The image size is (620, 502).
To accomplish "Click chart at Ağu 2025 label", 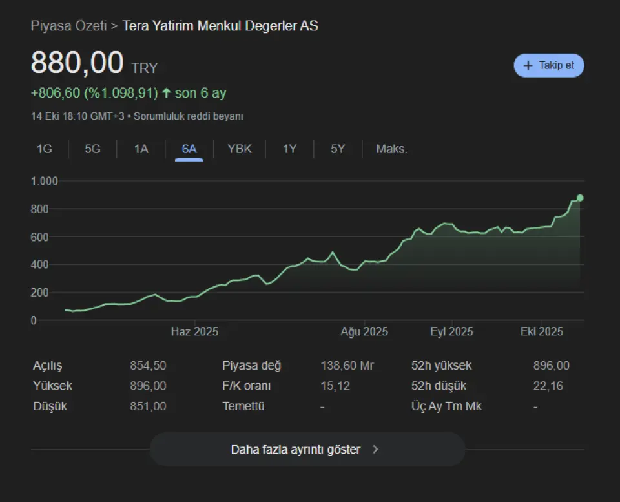I will [x=364, y=331].
